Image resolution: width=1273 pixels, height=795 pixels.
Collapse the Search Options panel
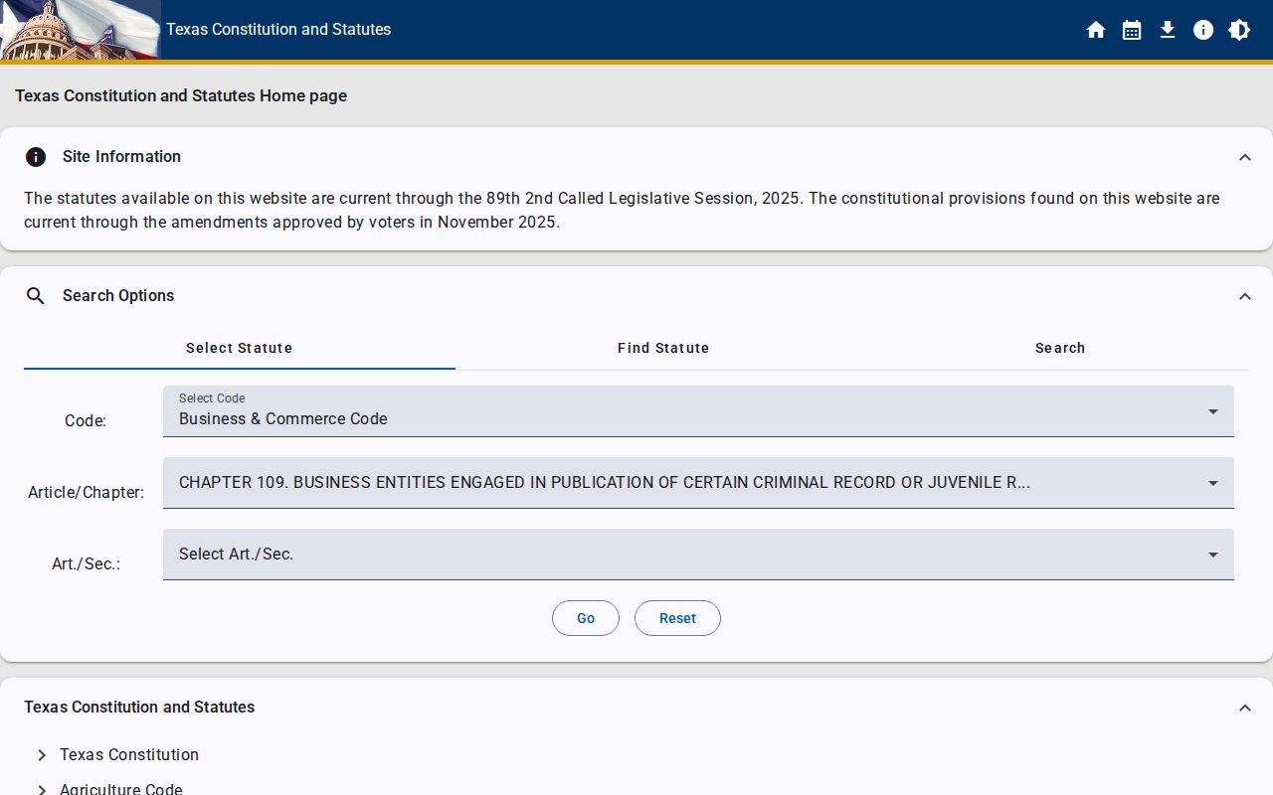1245,296
